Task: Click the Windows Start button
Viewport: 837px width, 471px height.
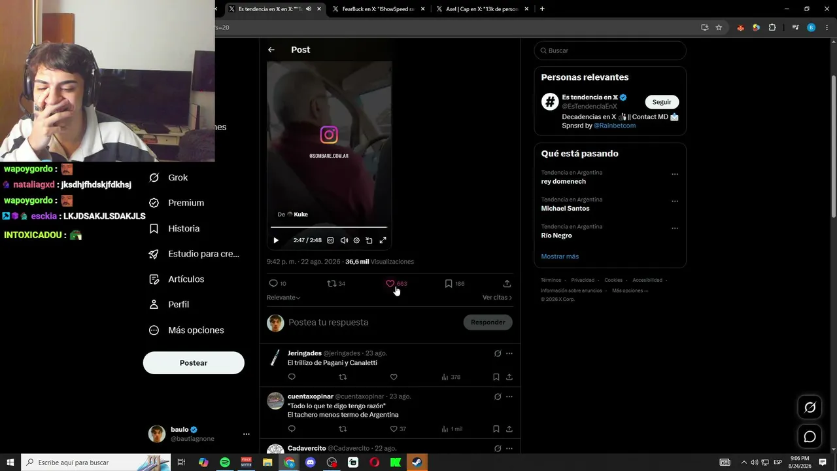Action: [10, 462]
